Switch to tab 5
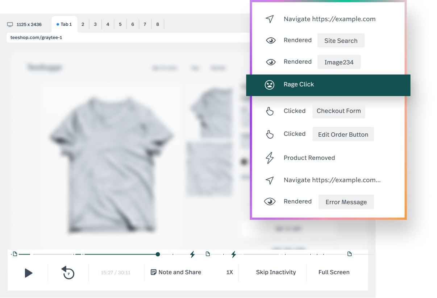437x298 pixels. click(x=120, y=24)
